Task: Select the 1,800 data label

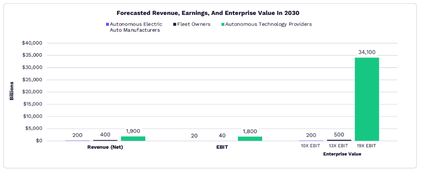Action: tap(250, 131)
